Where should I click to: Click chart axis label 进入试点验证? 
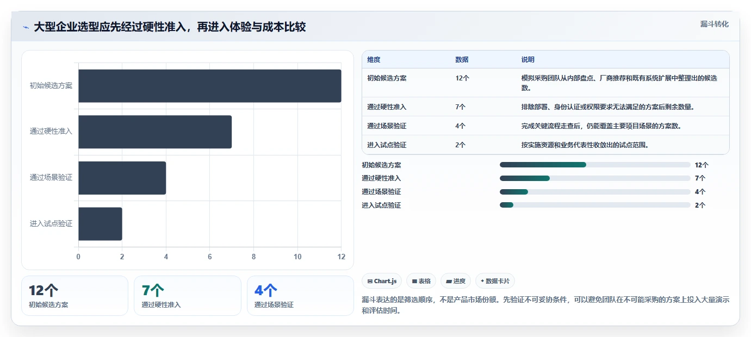point(51,224)
